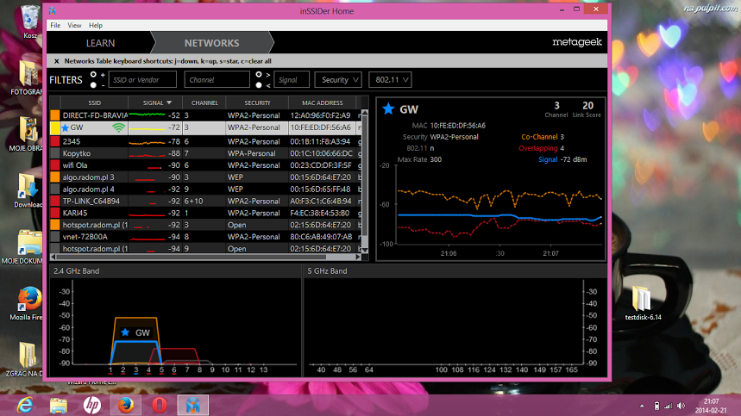Image resolution: width=741 pixels, height=416 pixels.
Task: Select the greater-than signal filter radio button
Action: [259, 75]
